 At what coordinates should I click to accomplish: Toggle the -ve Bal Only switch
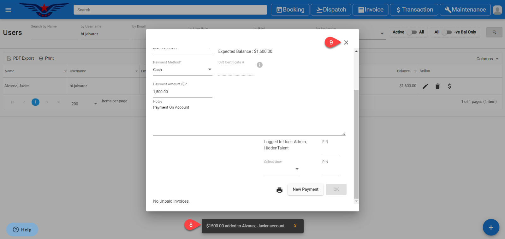447,32
